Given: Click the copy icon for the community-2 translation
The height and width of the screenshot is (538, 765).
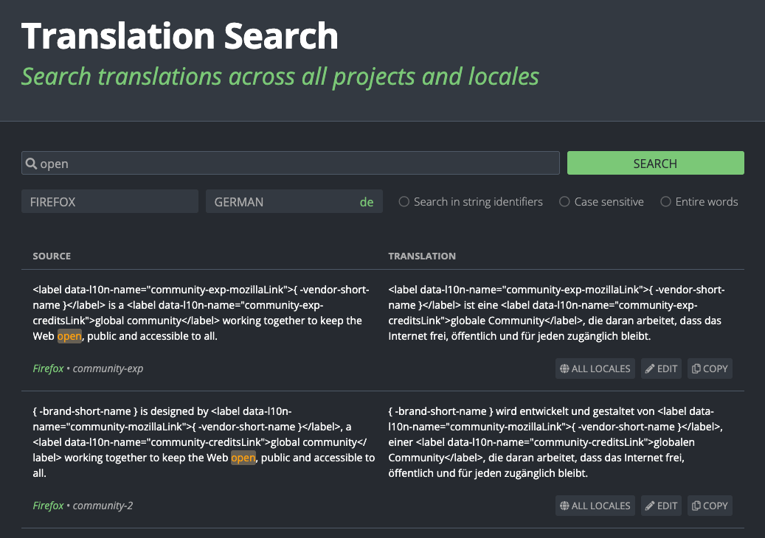Looking at the screenshot, I should (x=696, y=506).
